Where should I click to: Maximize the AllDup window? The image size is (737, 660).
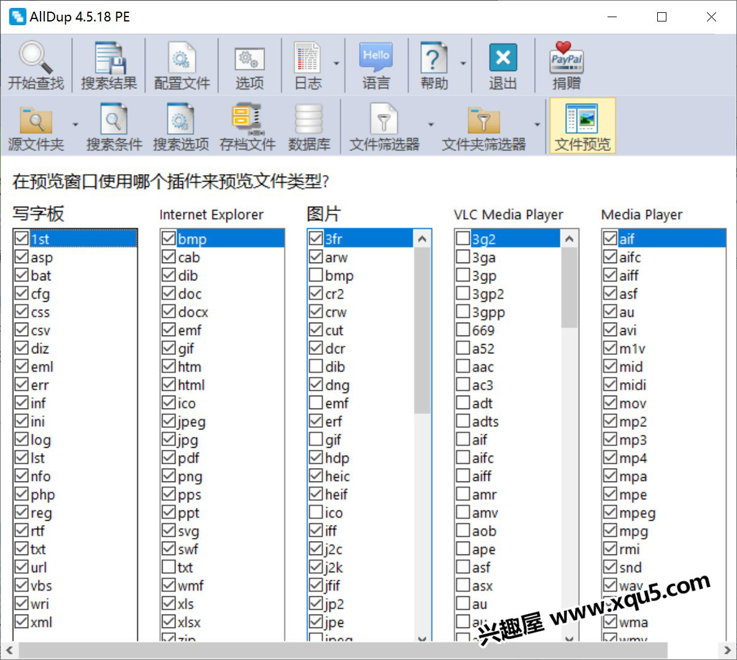click(662, 17)
